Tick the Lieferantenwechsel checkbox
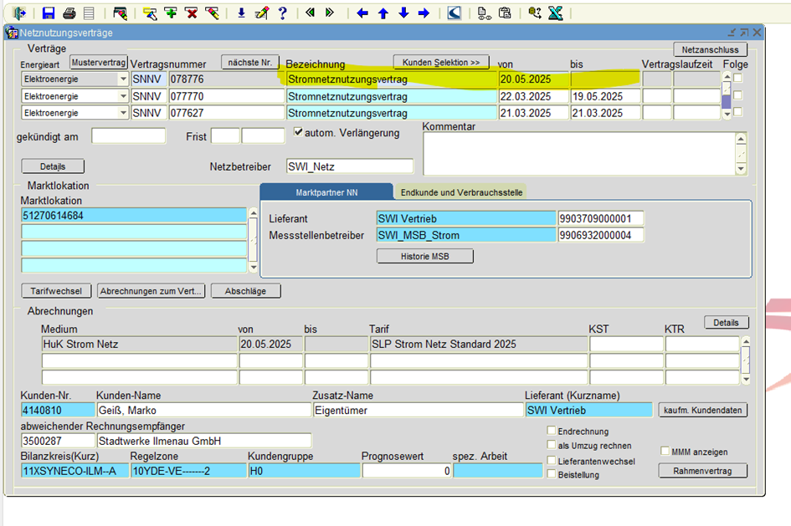This screenshot has height=526, width=791. tap(552, 461)
